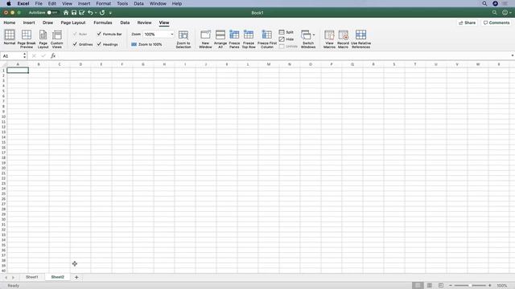Open a New Window
Viewport: 515px width, 289px height.
[205, 39]
